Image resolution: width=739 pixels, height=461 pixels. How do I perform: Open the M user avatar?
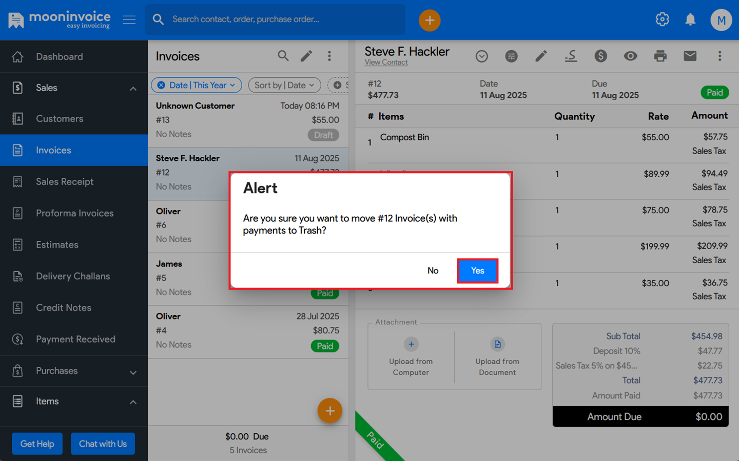pyautogui.click(x=721, y=20)
